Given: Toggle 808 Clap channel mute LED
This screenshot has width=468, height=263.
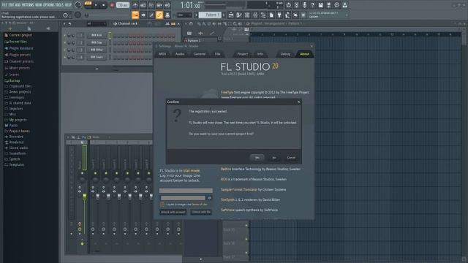Looking at the screenshot, I should coord(65,42).
